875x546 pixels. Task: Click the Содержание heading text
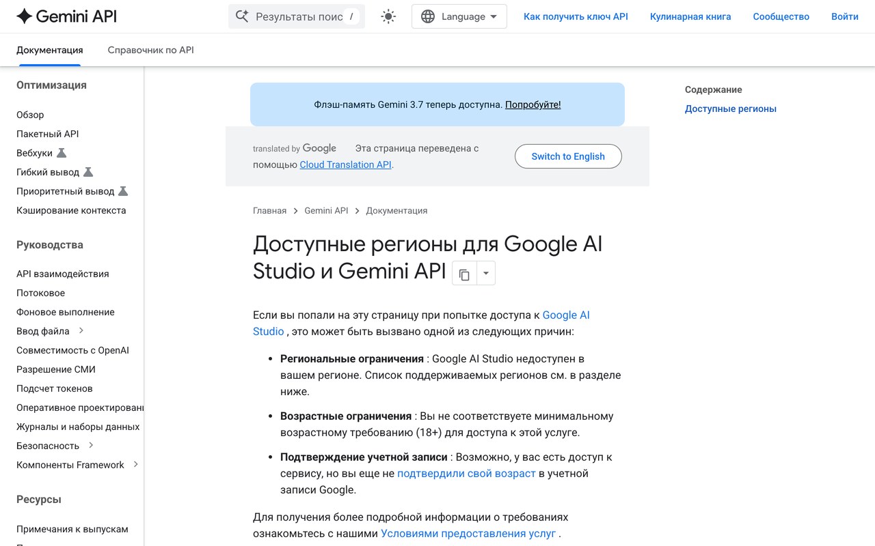click(714, 89)
